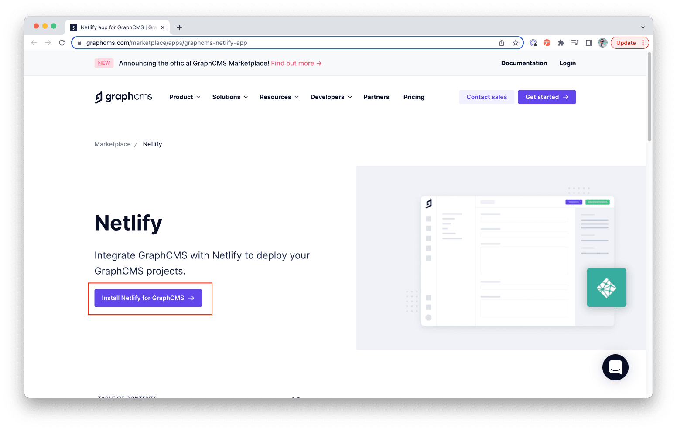Expand the Resources dropdown menu

[x=279, y=97]
